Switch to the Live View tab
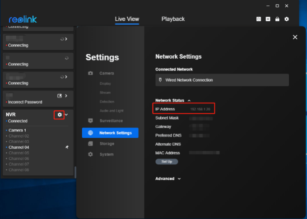 click(x=127, y=19)
